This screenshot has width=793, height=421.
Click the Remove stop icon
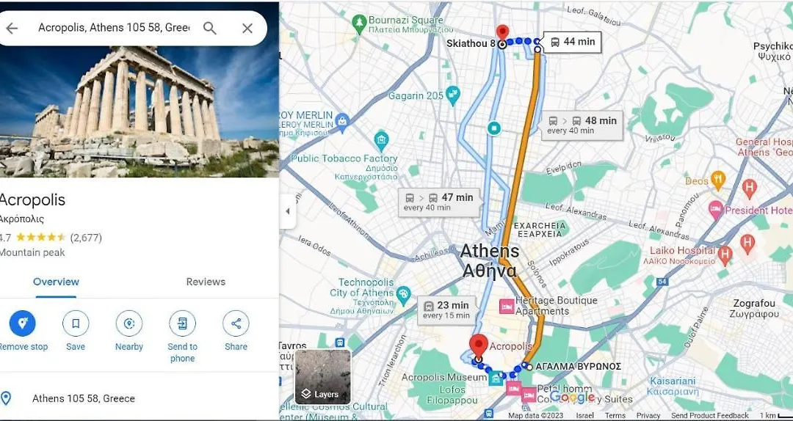point(23,323)
